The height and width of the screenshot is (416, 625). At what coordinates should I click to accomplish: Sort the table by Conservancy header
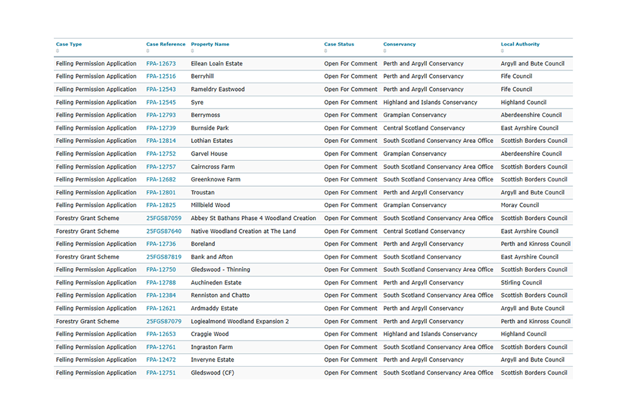(x=401, y=44)
